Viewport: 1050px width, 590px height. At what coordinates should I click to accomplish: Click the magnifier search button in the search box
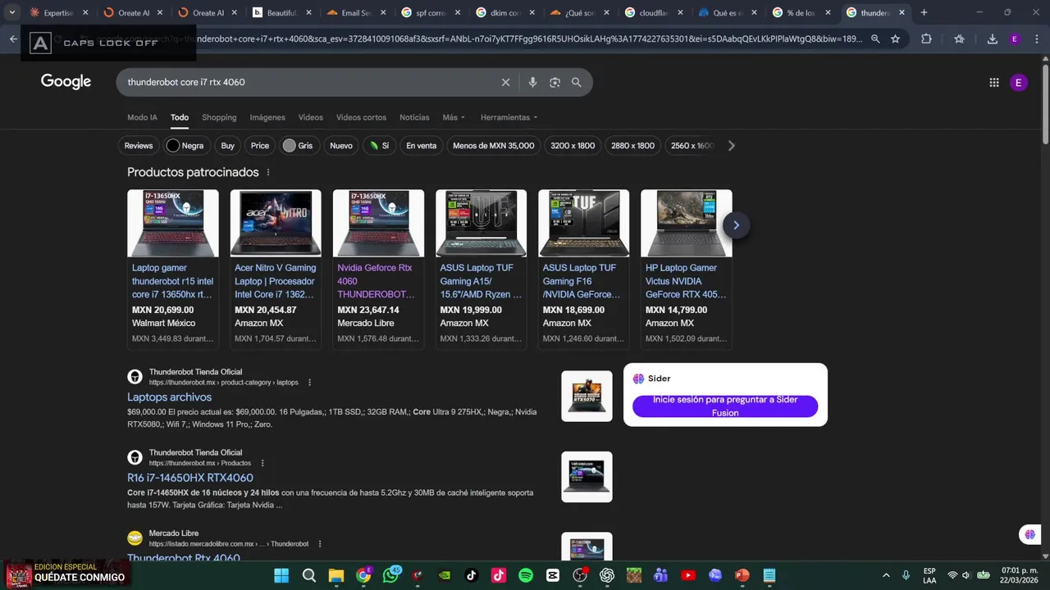[577, 82]
